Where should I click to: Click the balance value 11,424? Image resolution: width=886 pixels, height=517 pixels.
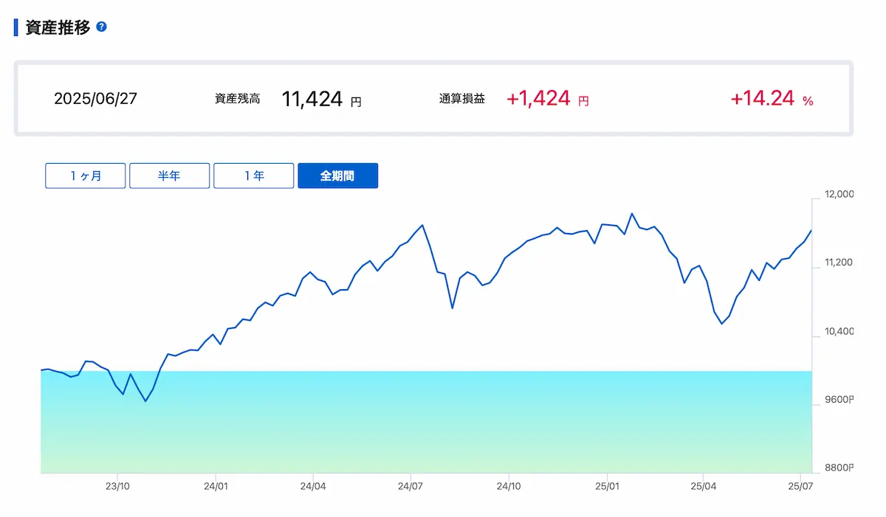pos(312,99)
